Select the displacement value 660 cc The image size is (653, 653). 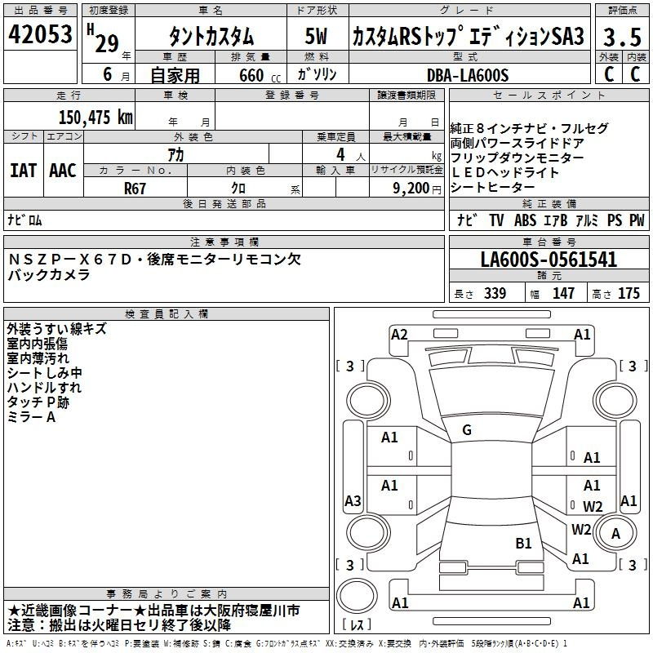tap(260, 75)
